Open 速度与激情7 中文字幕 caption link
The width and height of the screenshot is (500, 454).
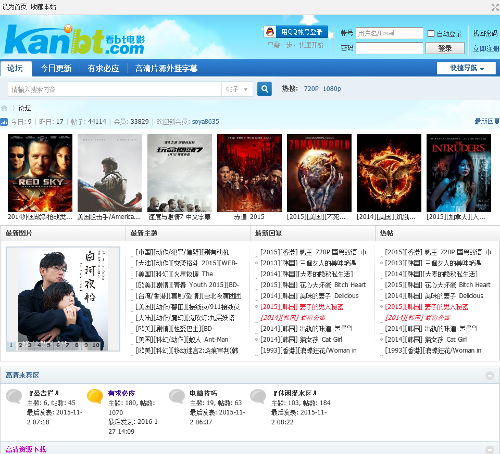[x=180, y=217]
